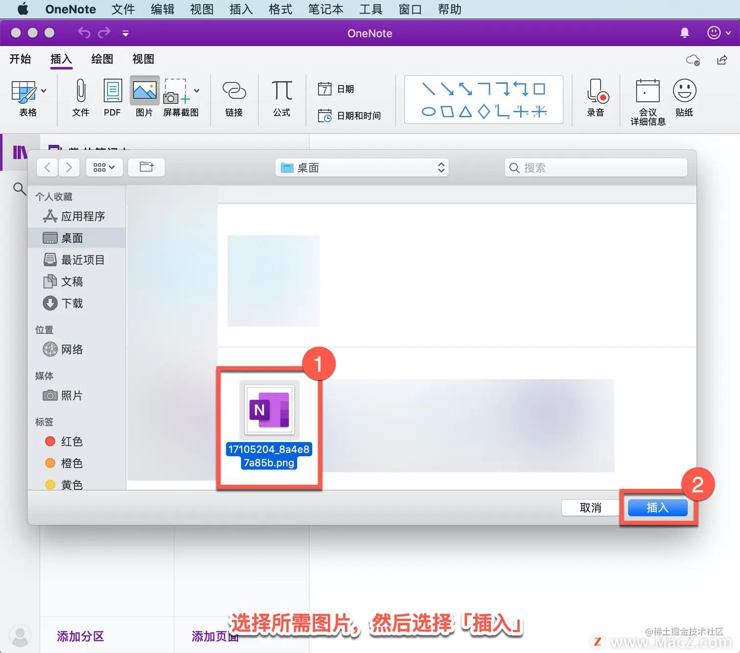Open the Apple menu
The width and height of the screenshot is (740, 653).
click(x=23, y=9)
